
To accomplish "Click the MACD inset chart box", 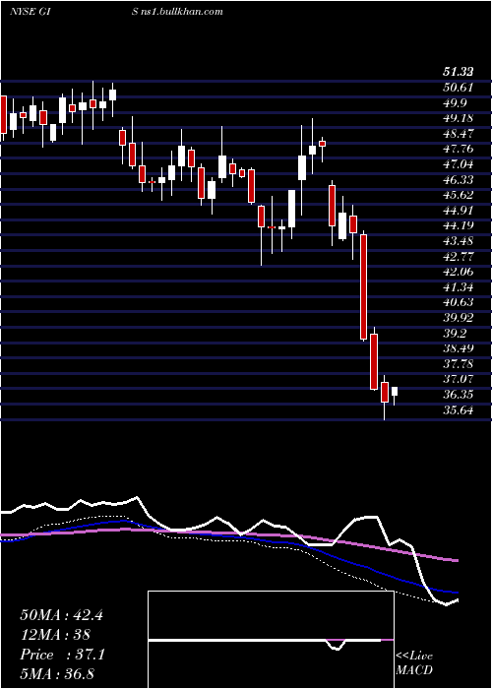I will click(271, 640).
